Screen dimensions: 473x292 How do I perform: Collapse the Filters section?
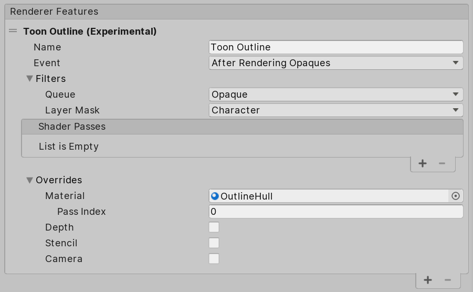[30, 79]
